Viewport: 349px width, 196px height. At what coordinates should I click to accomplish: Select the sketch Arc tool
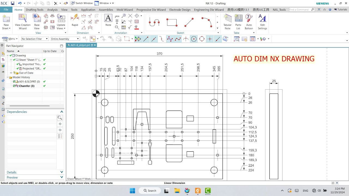207,22
